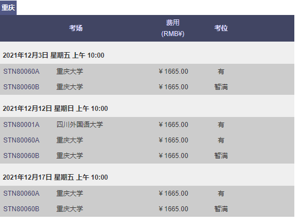Choose STN80060B 重庆大学 on December 17

(x=147, y=209)
